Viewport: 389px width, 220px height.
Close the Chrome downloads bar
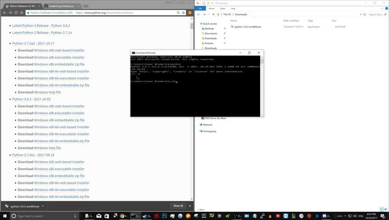click(x=190, y=206)
